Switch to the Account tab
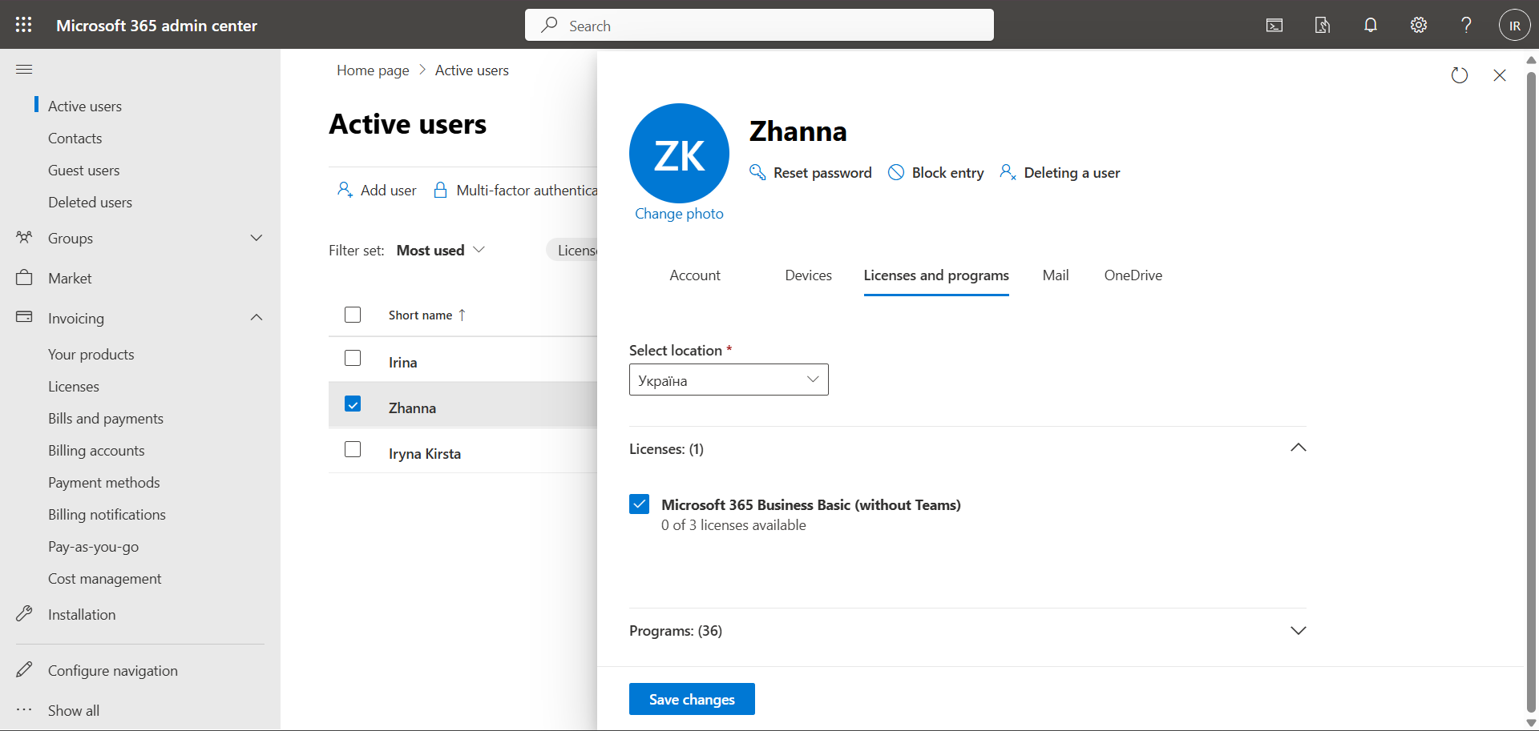 tap(695, 275)
